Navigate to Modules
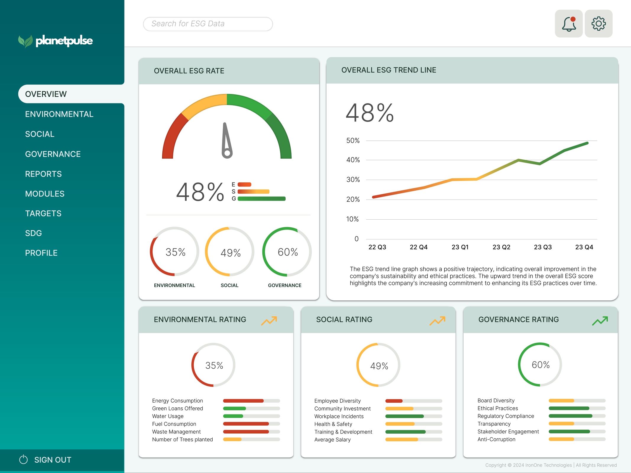This screenshot has width=631, height=473. (x=45, y=194)
